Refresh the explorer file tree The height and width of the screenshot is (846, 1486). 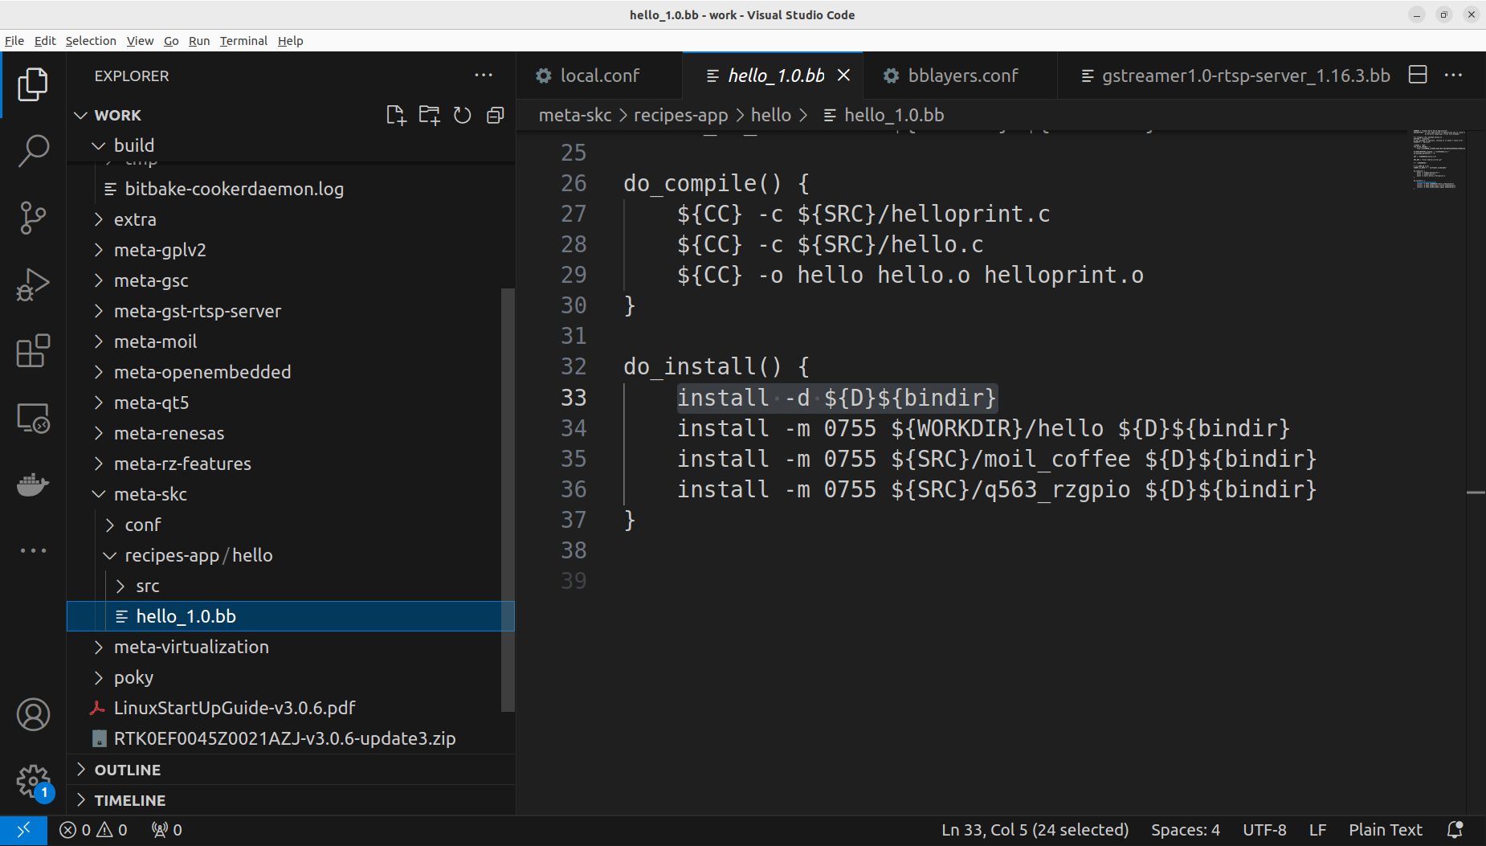coord(462,116)
